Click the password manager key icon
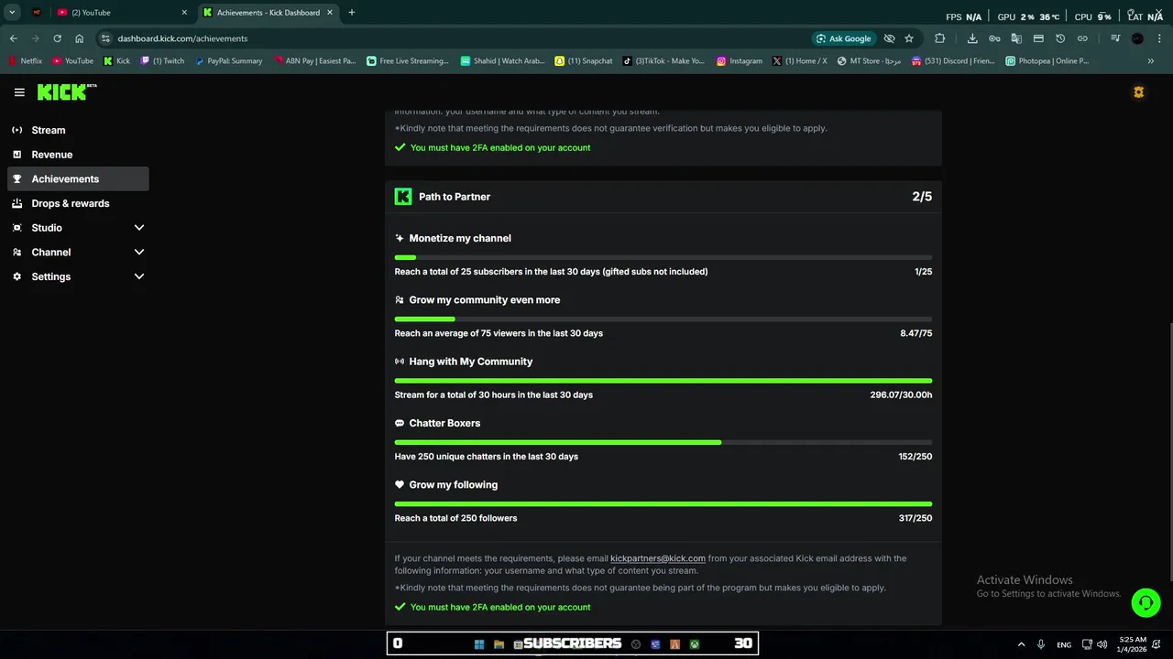This screenshot has width=1173, height=659. pyautogui.click(x=994, y=38)
